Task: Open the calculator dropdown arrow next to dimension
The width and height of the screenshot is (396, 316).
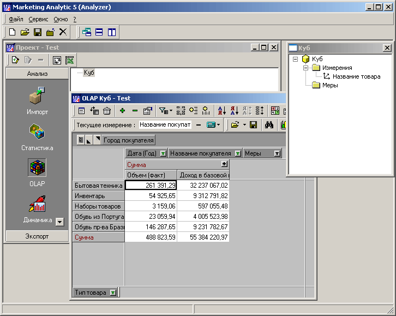Action: [x=219, y=125]
